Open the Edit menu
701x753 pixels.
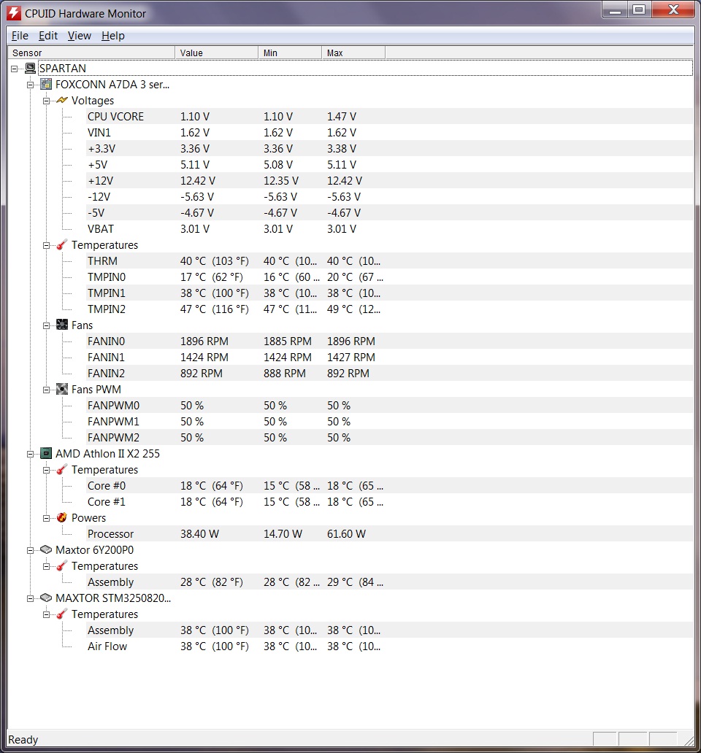(x=48, y=36)
